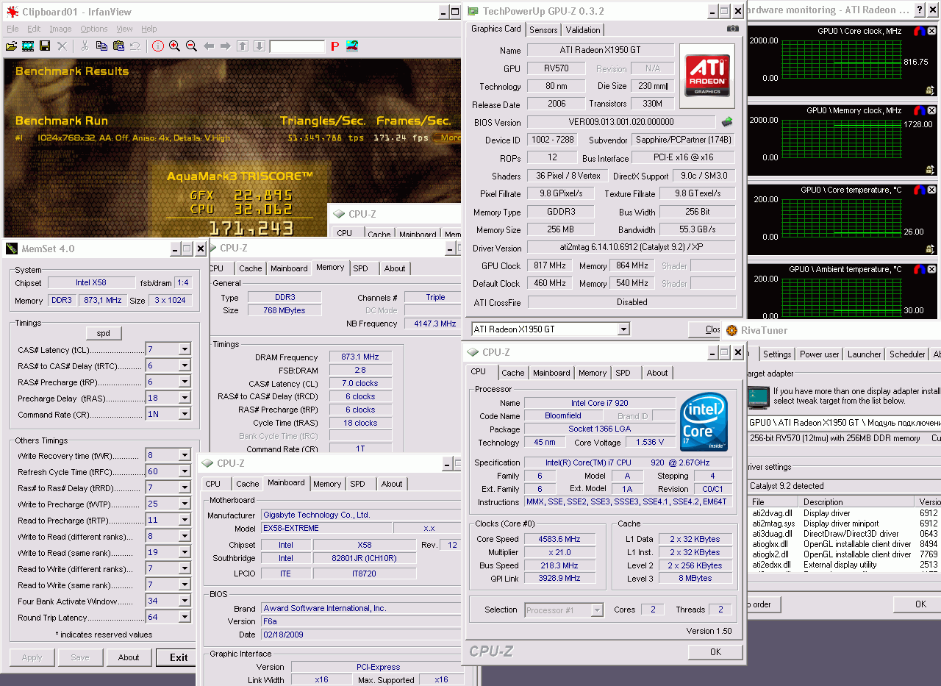Click the BIOS Version field in GPU-Z
Screen dimensions: 941x686
[620, 122]
